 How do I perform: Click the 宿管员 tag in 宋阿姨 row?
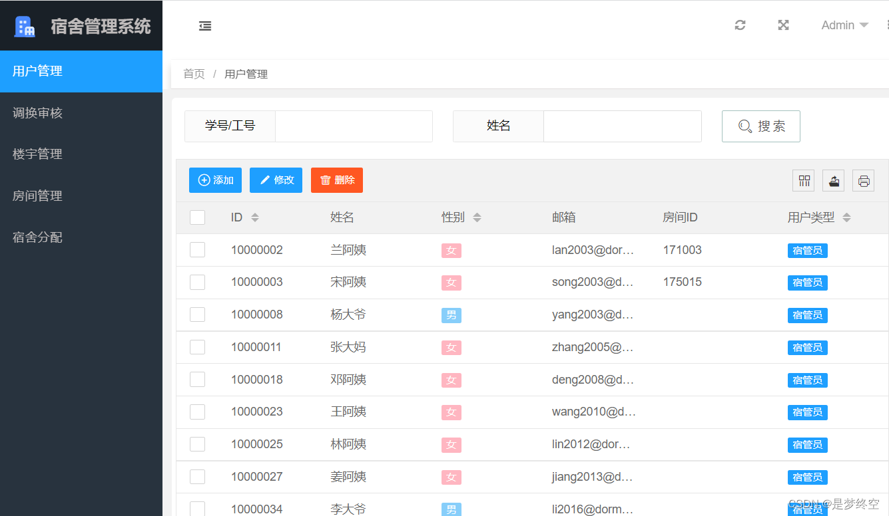pyautogui.click(x=808, y=283)
